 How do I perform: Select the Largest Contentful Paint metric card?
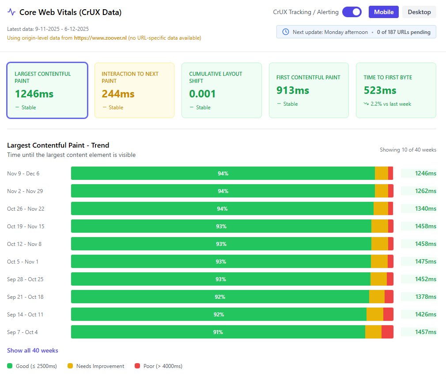tap(47, 90)
